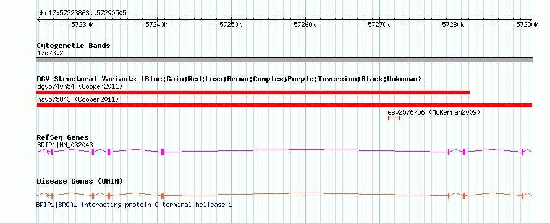Screen dimensions: 550x223
Task: Select the DGV Structural Variants track title
Action: click(229, 79)
